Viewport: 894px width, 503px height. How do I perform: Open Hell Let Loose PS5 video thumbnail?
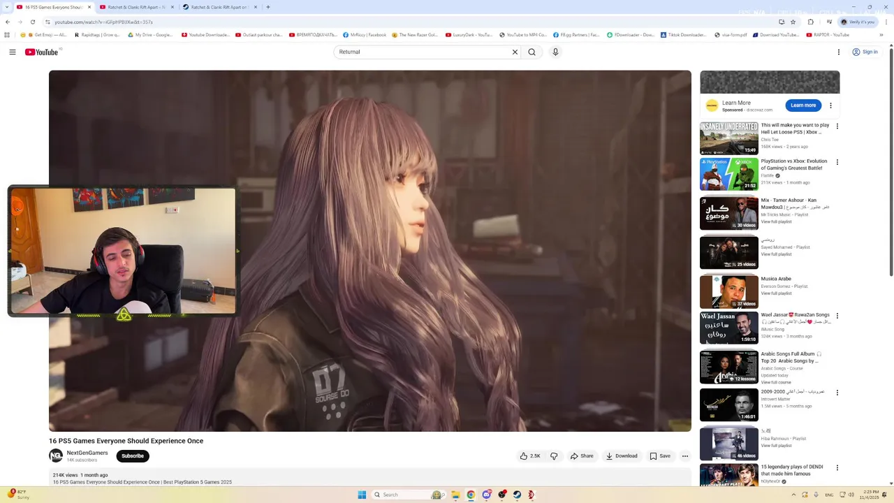tap(729, 138)
